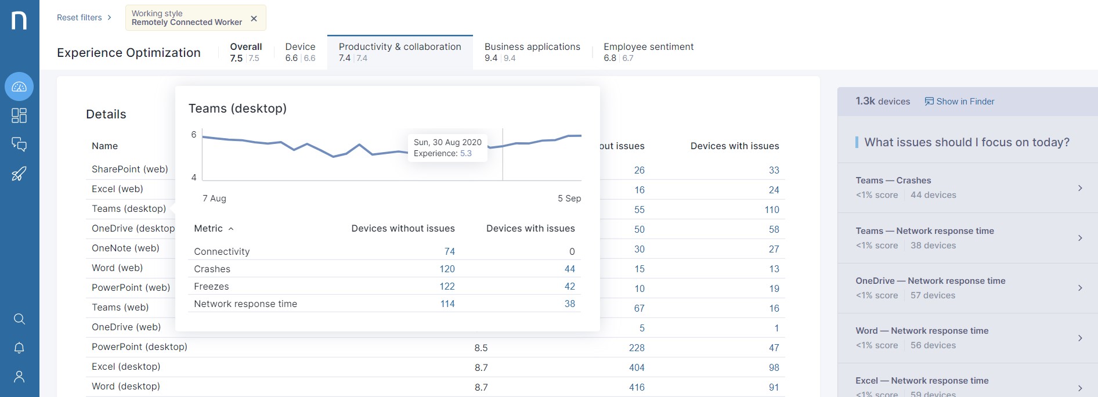Click Show in Finder link
This screenshot has width=1098, height=397.
click(959, 102)
